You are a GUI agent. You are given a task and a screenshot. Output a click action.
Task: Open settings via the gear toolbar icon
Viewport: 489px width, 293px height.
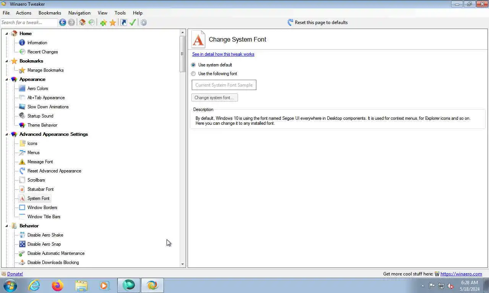coord(144,23)
